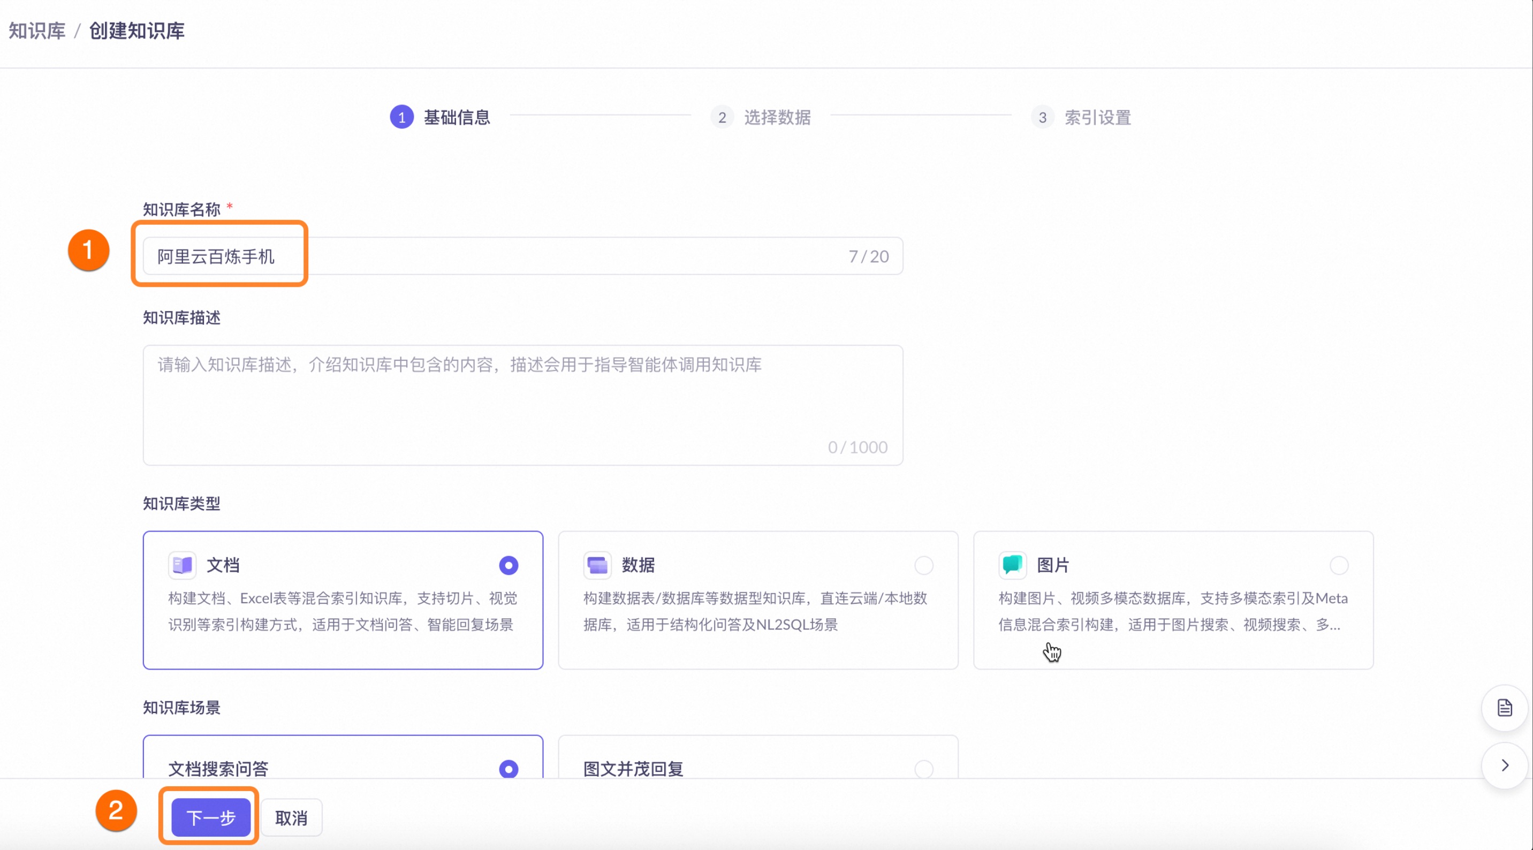Viewport: 1533px width, 850px height.
Task: Choose 图文并茂回复 scenario radio
Action: (x=924, y=769)
